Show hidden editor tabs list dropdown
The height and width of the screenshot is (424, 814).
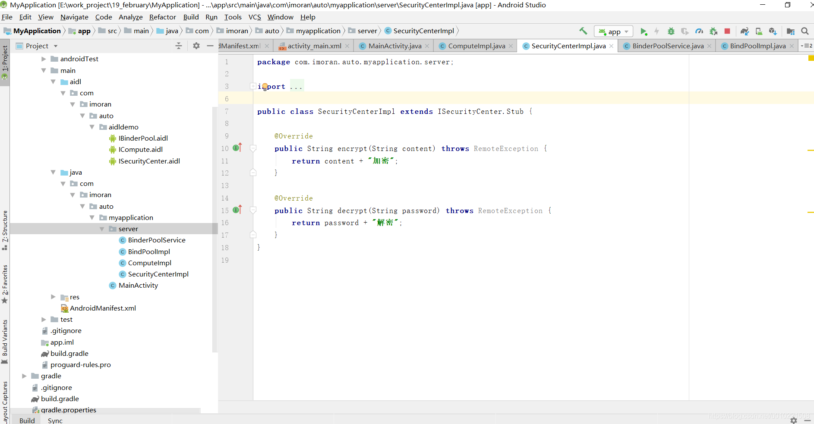806,46
